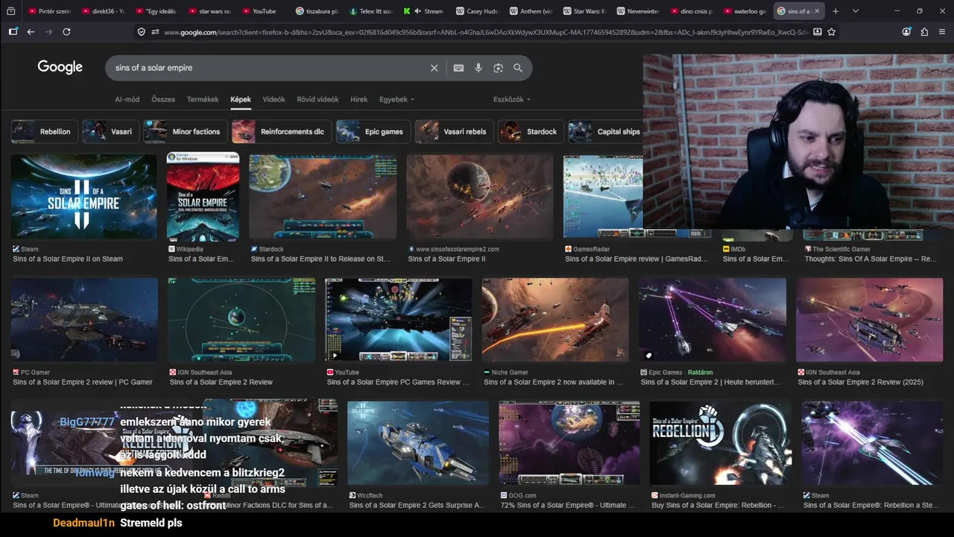Click the browser forward arrow

click(48, 32)
